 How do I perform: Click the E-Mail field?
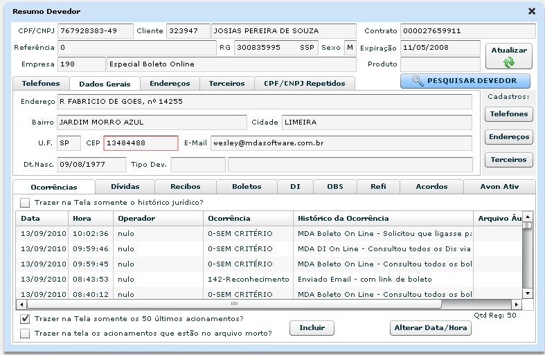(x=341, y=143)
